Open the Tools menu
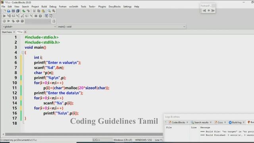 83,7
